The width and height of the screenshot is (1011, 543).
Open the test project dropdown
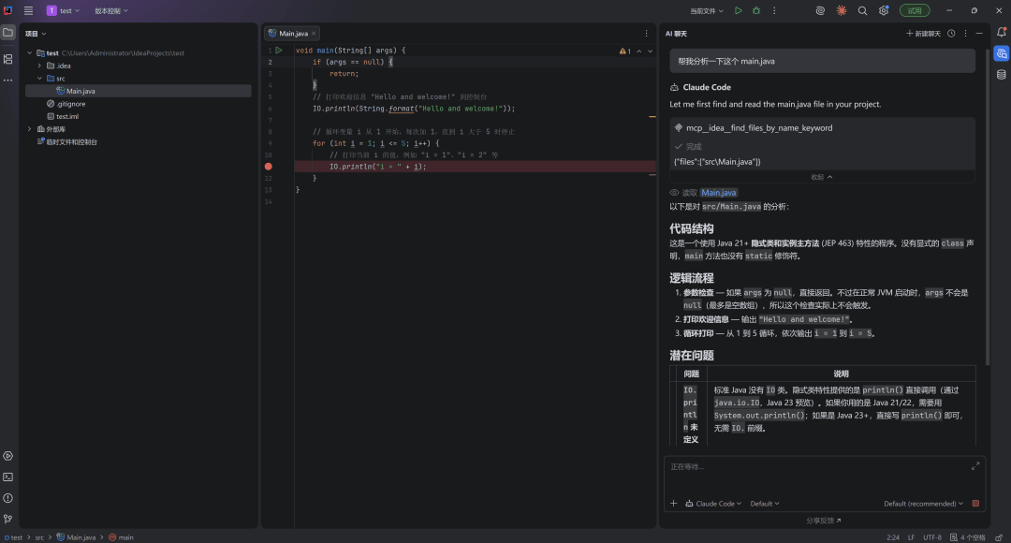pos(64,10)
